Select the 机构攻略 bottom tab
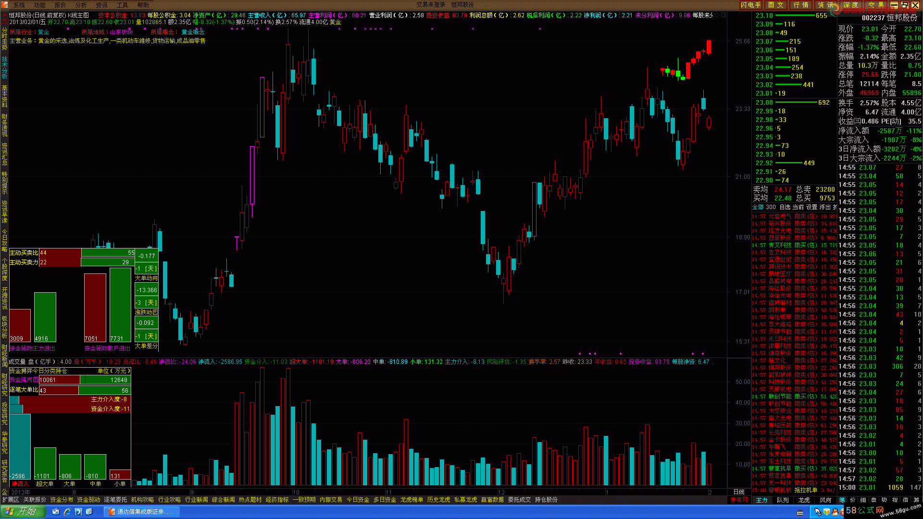The image size is (923, 519). click(x=142, y=500)
